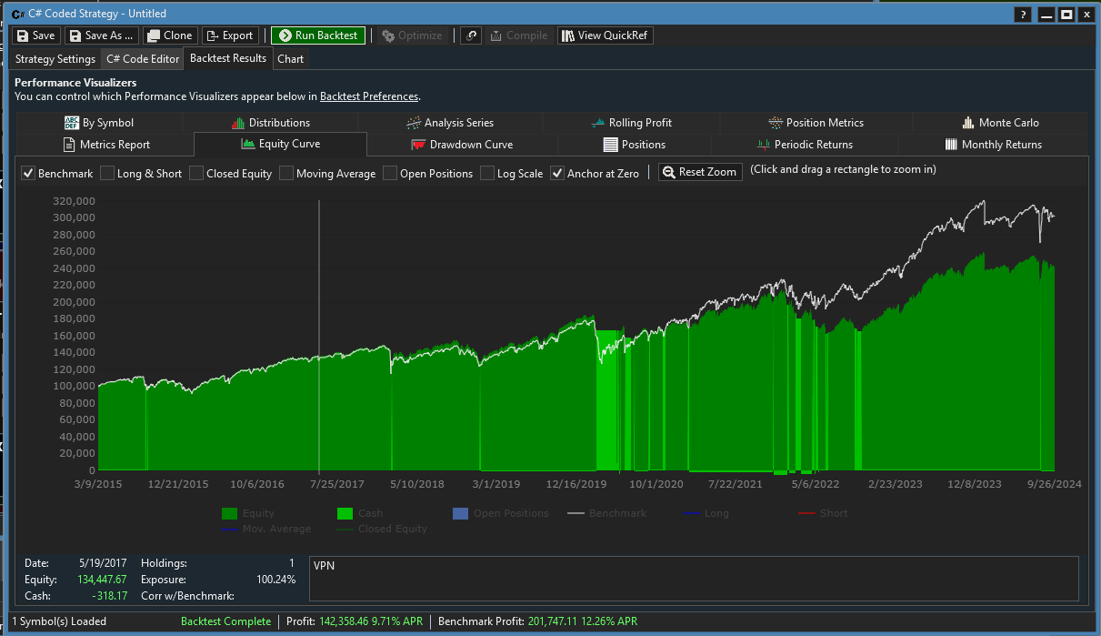Enable the Log Scale checkbox
Screen dimensions: 1101x636
pos(487,173)
